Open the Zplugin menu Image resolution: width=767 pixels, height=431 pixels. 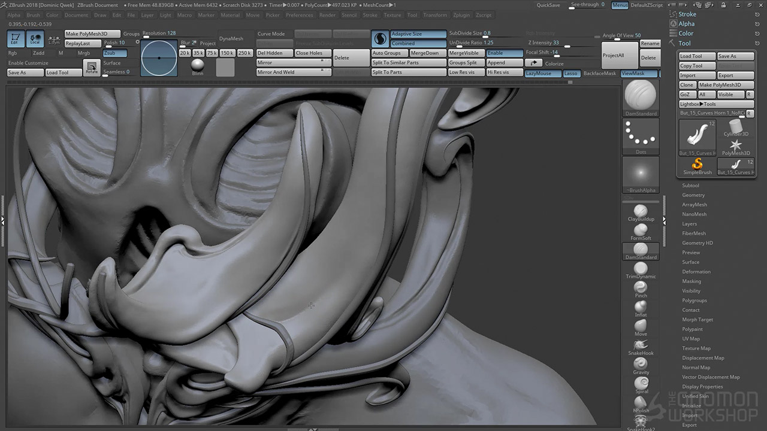coord(461,15)
